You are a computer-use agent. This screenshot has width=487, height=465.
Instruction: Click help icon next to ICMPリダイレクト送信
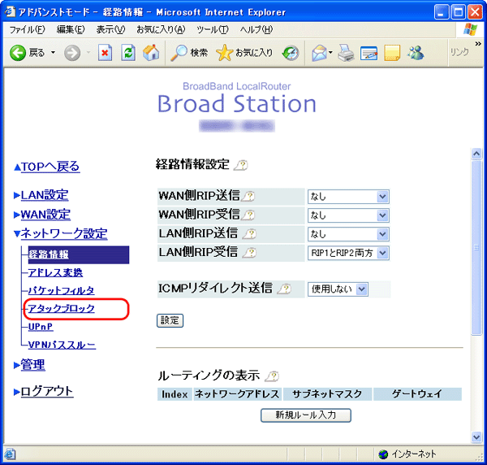coord(284,289)
